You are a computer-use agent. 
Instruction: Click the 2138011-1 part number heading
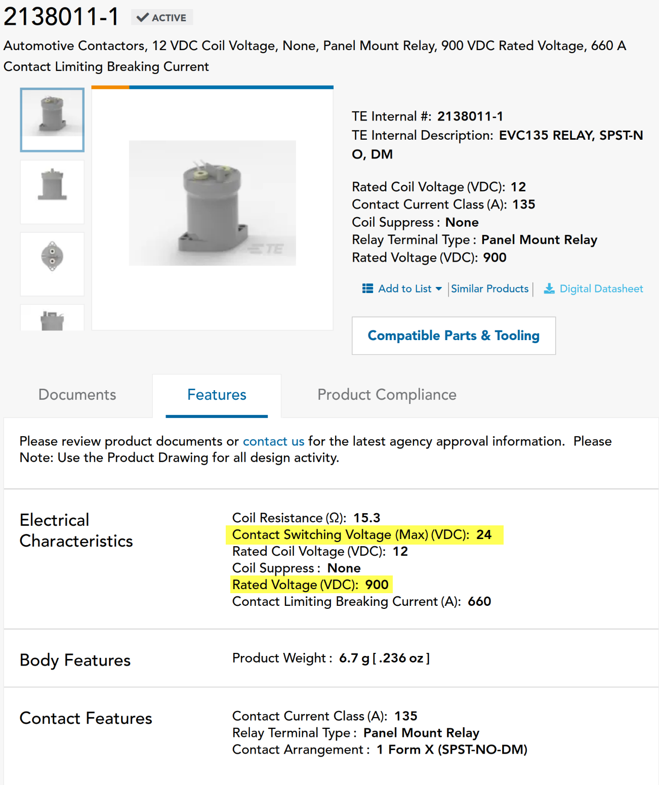pyautogui.click(x=61, y=17)
